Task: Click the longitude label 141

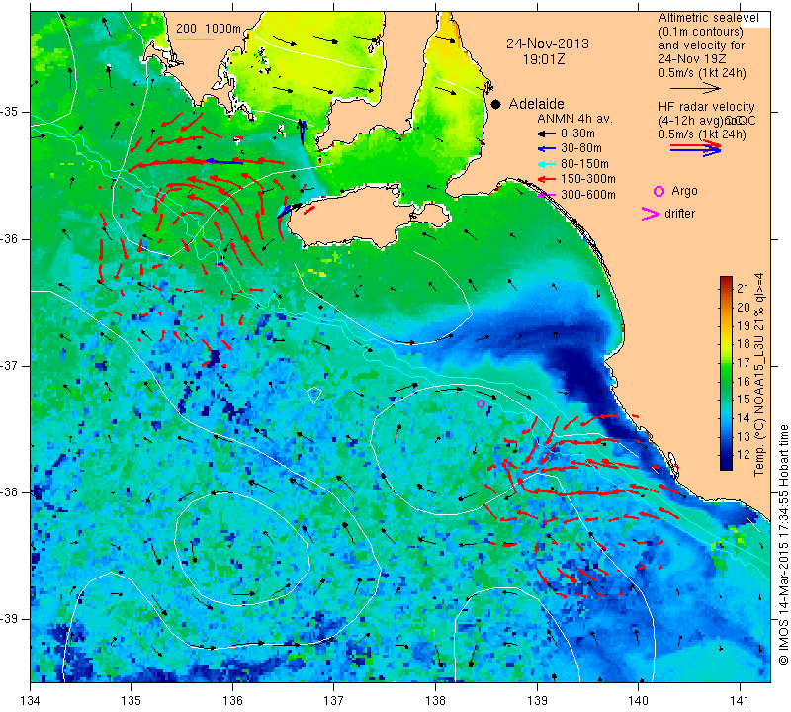Action: (x=740, y=701)
